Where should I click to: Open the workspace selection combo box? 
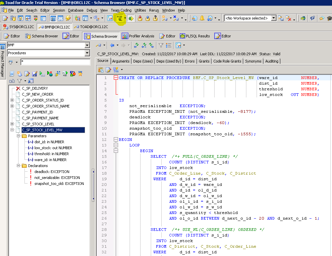(x=273, y=18)
